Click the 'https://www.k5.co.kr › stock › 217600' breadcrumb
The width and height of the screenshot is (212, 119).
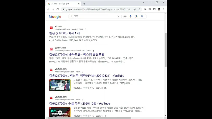point(69,29)
